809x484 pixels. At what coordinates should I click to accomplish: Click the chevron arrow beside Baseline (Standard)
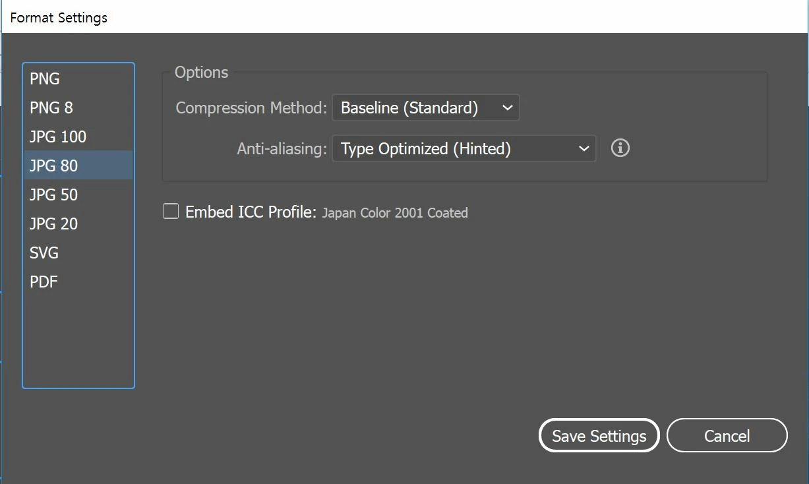point(506,108)
